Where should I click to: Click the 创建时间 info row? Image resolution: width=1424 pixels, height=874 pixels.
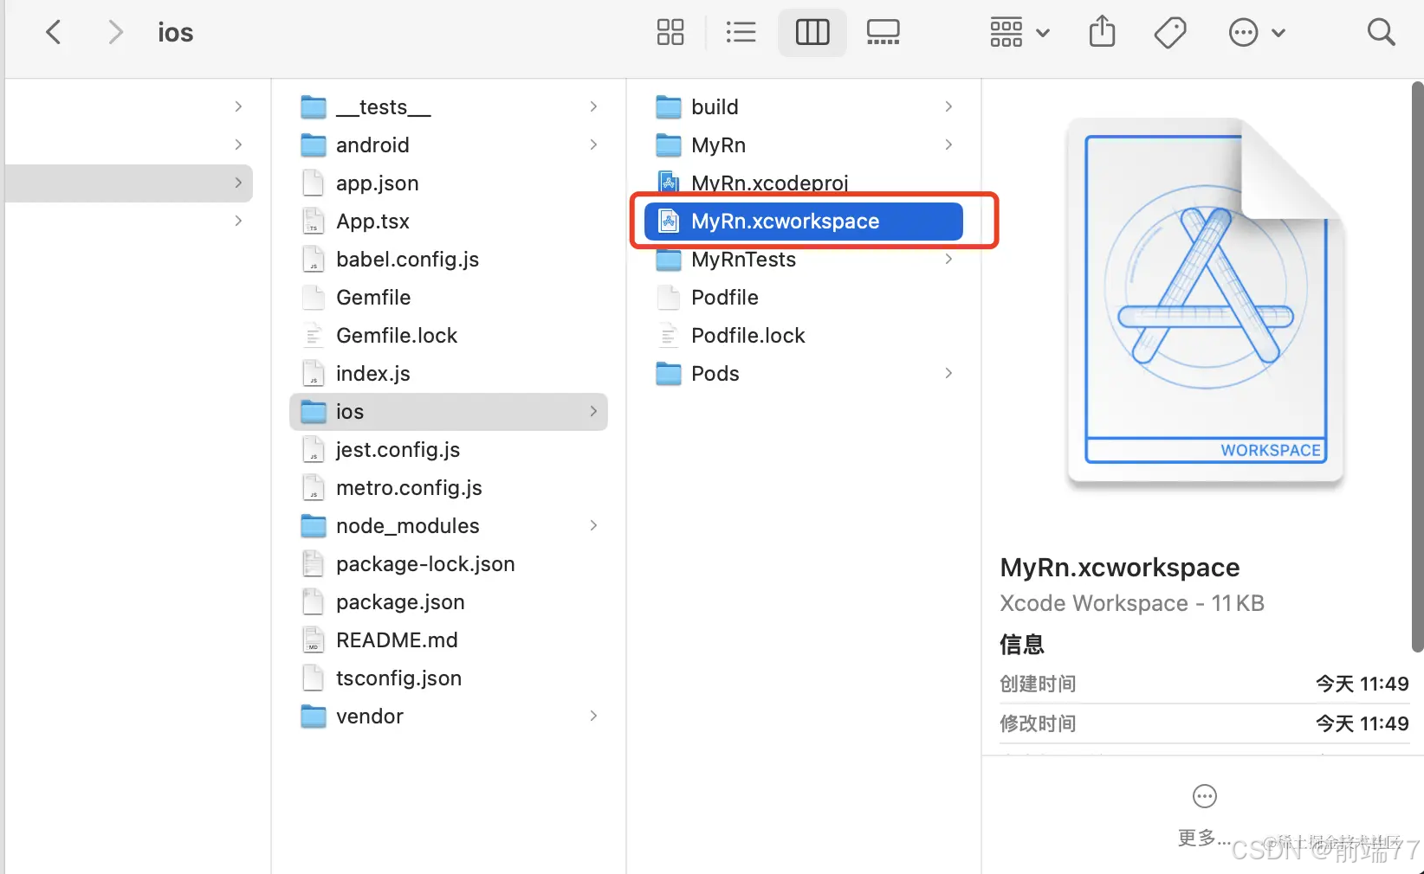point(1204,684)
